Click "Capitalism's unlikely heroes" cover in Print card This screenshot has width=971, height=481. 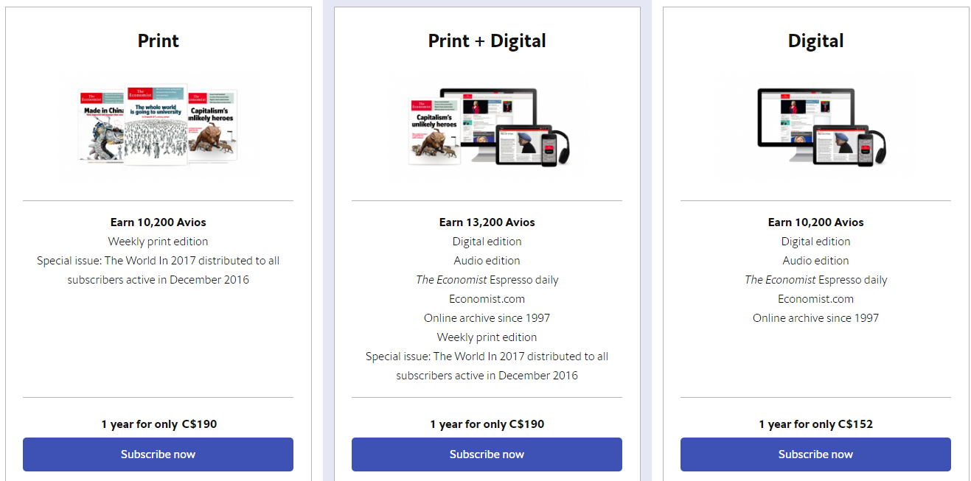214,124
